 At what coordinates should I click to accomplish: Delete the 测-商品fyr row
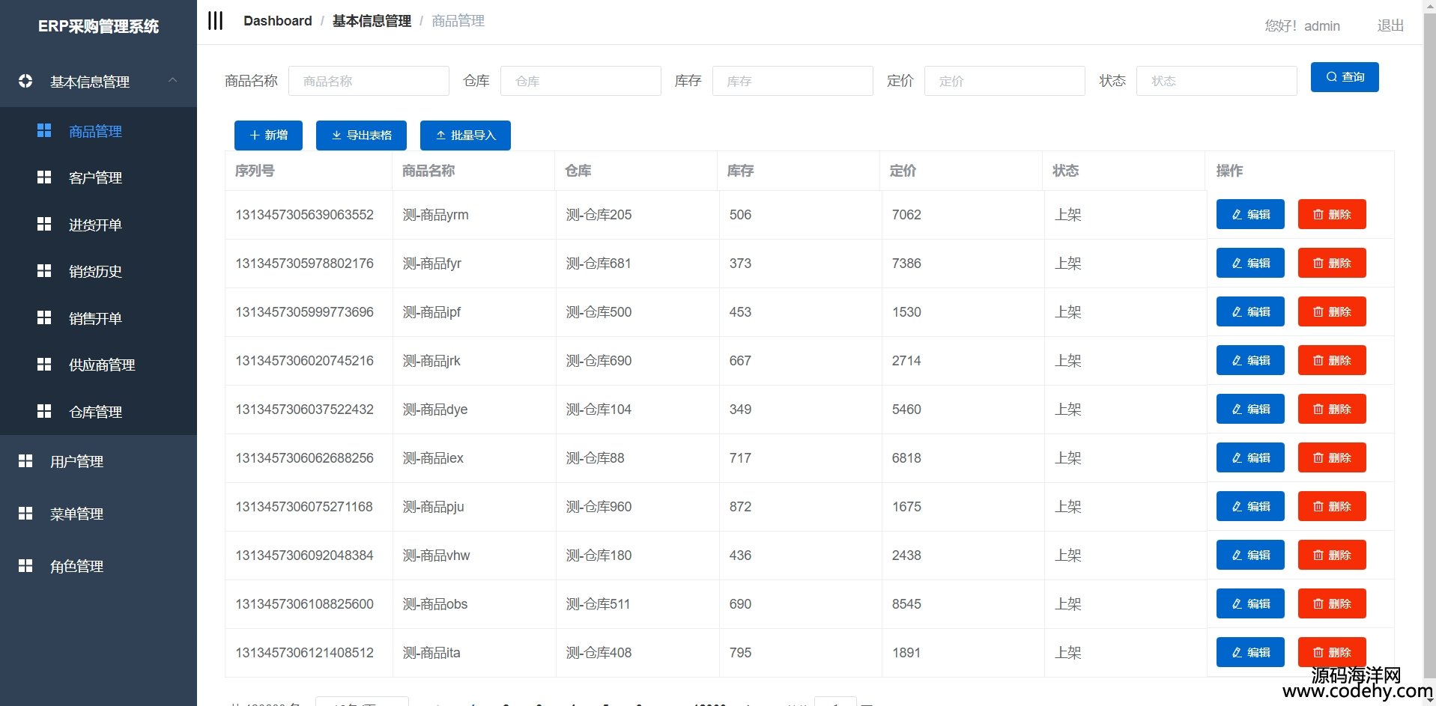click(1331, 263)
